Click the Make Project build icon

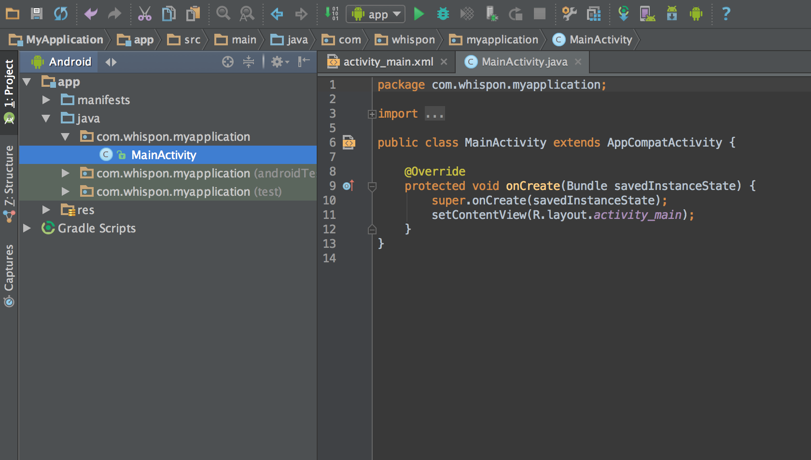(x=332, y=14)
